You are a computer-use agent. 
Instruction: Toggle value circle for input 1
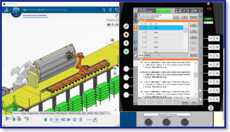145,28
